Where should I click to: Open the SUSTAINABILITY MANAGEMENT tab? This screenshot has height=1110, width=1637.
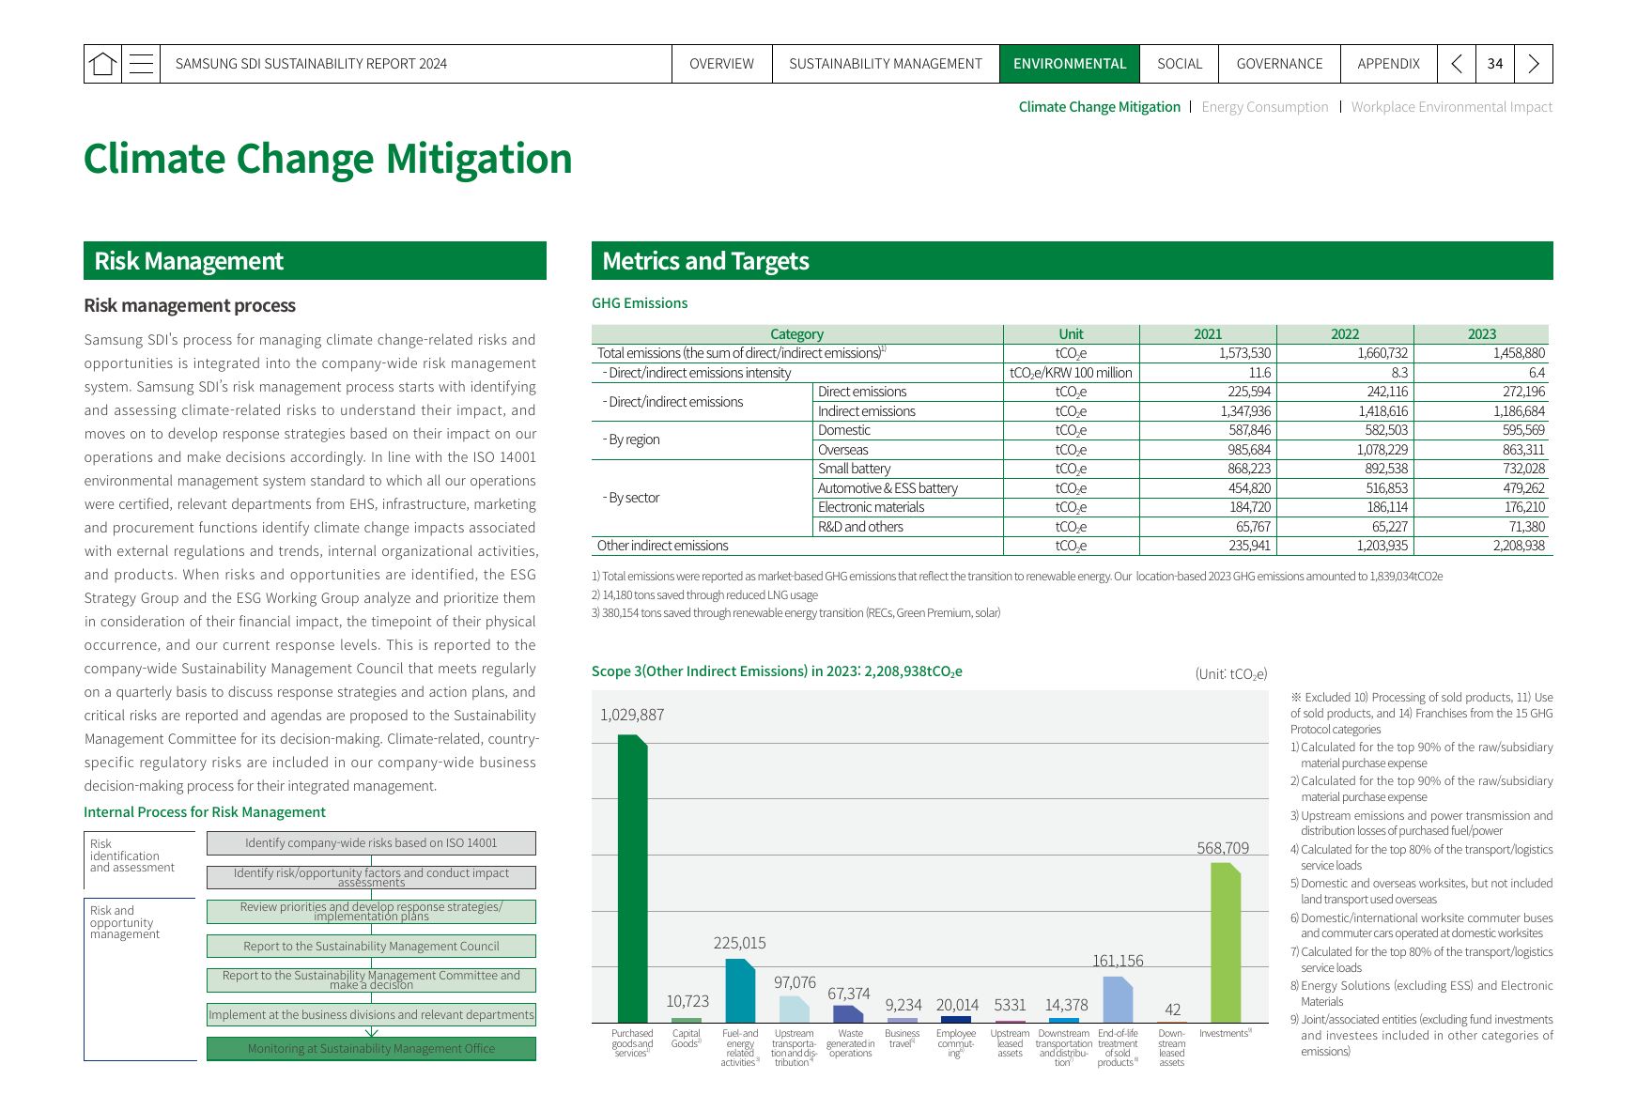point(886,64)
